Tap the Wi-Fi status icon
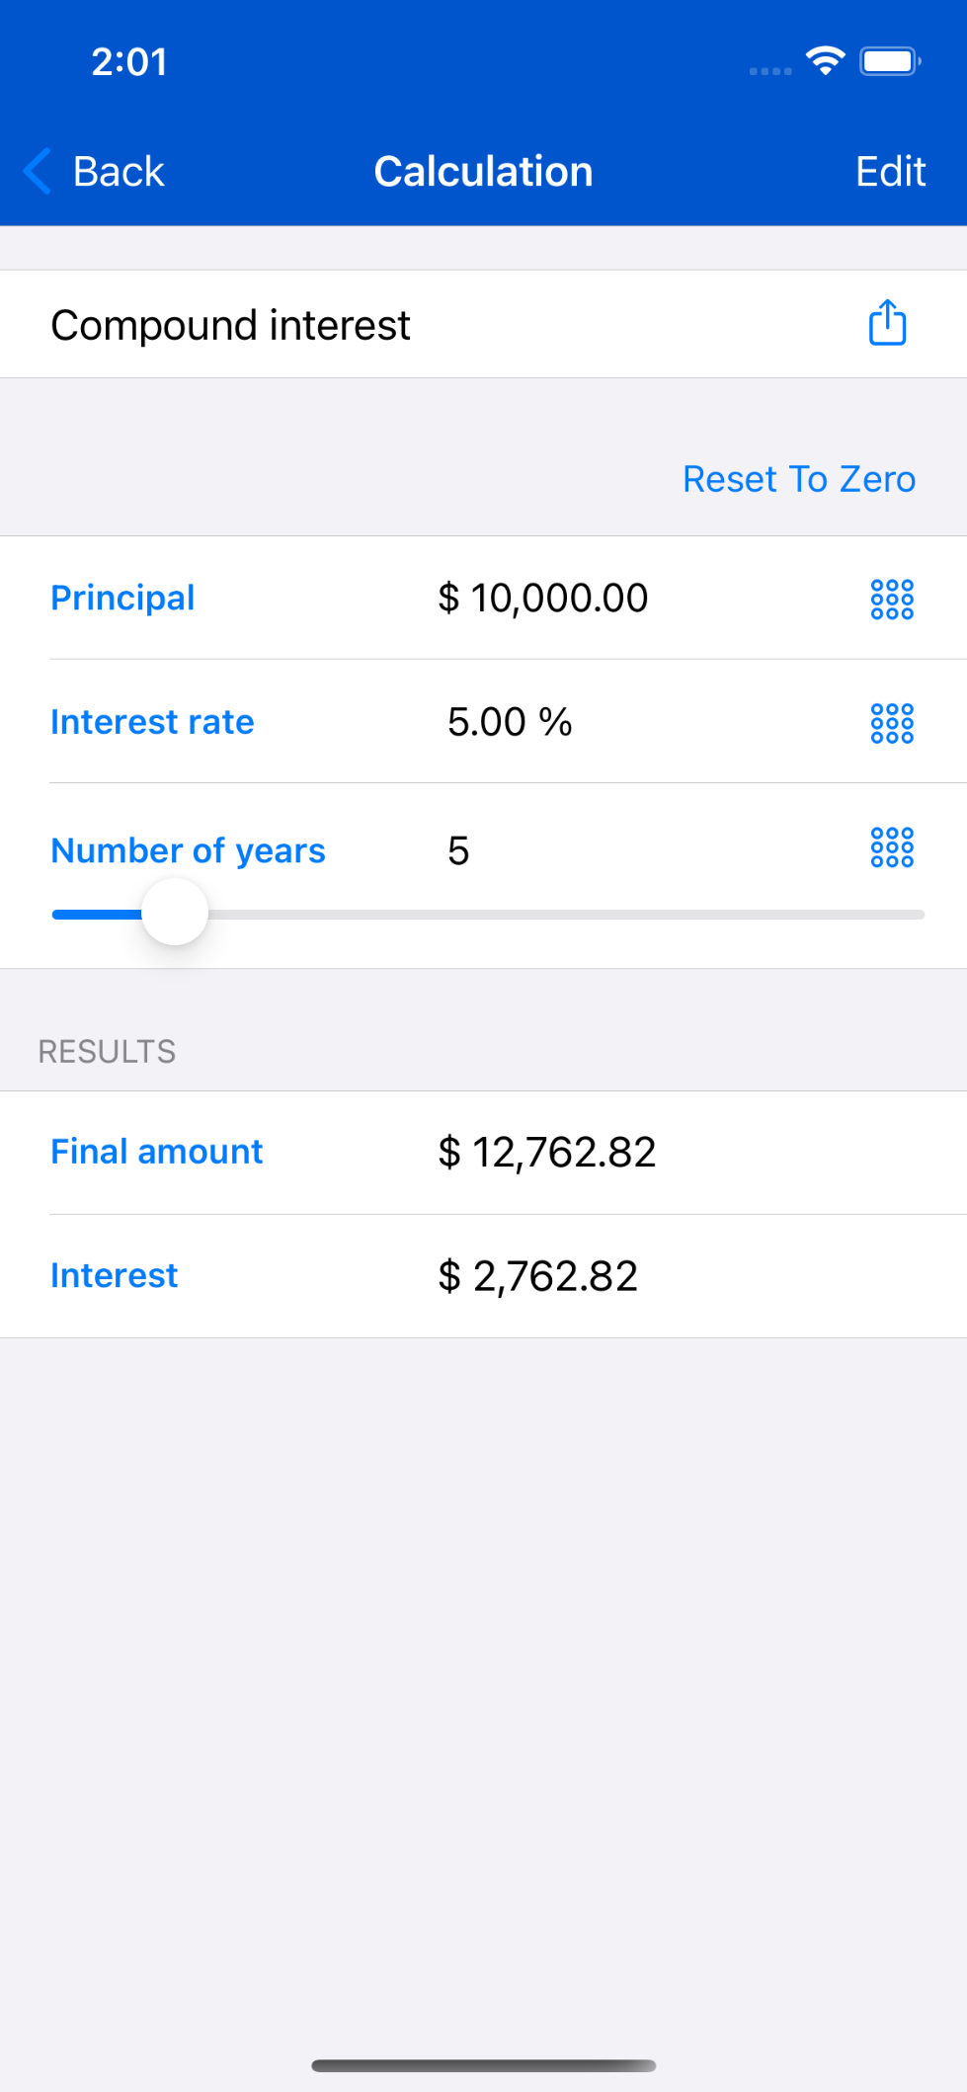The width and height of the screenshot is (967, 2092). (x=825, y=61)
